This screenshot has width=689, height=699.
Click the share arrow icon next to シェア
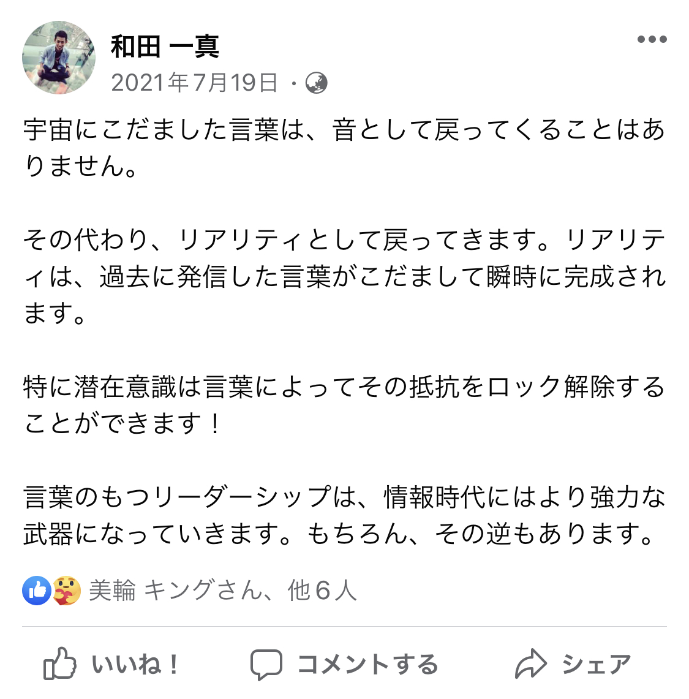(532, 662)
